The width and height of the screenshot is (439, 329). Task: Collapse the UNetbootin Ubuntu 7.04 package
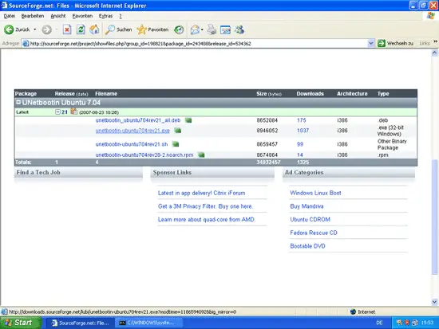[18, 102]
